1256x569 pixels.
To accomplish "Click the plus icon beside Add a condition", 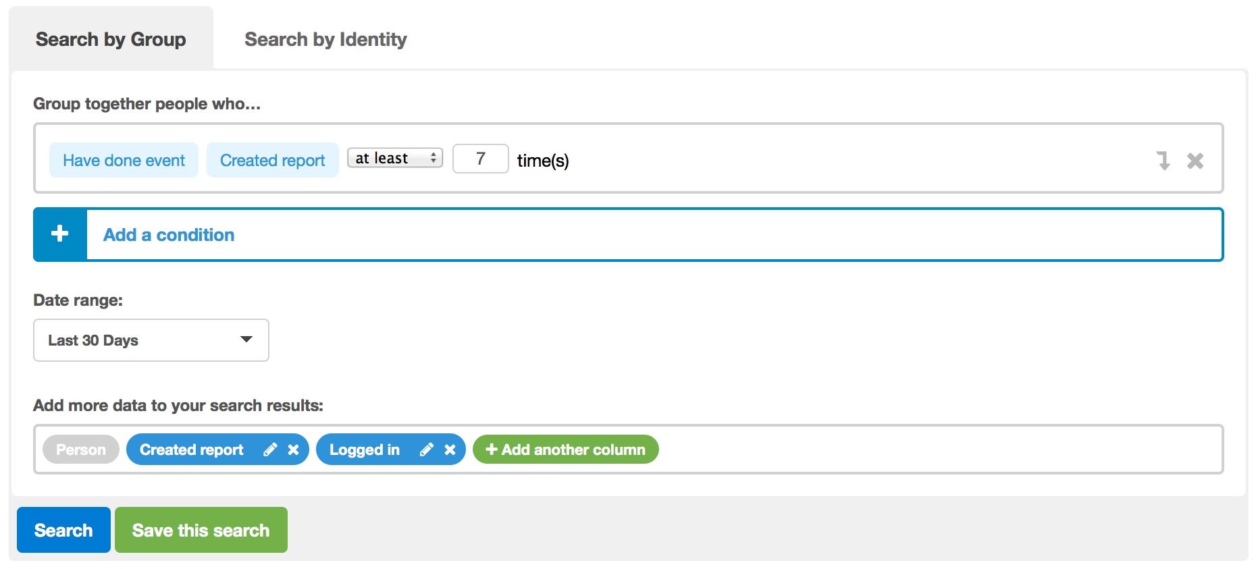I will [x=60, y=234].
